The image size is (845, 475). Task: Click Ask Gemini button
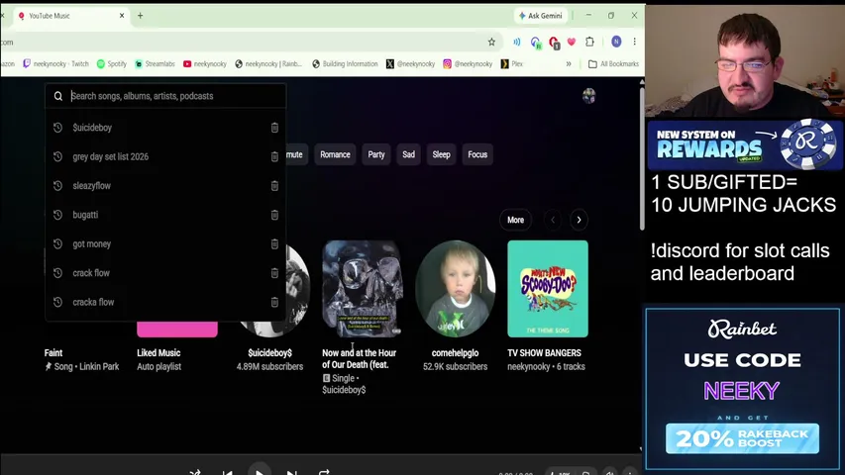pos(540,16)
